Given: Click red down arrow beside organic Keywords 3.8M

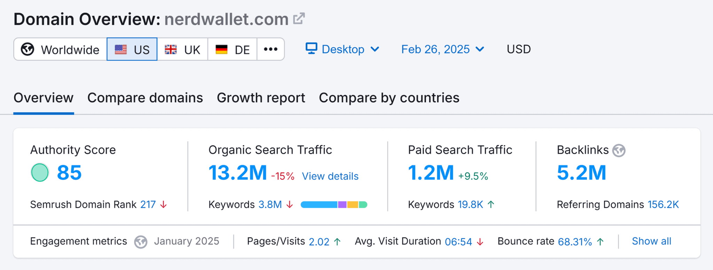Looking at the screenshot, I should pos(290,205).
